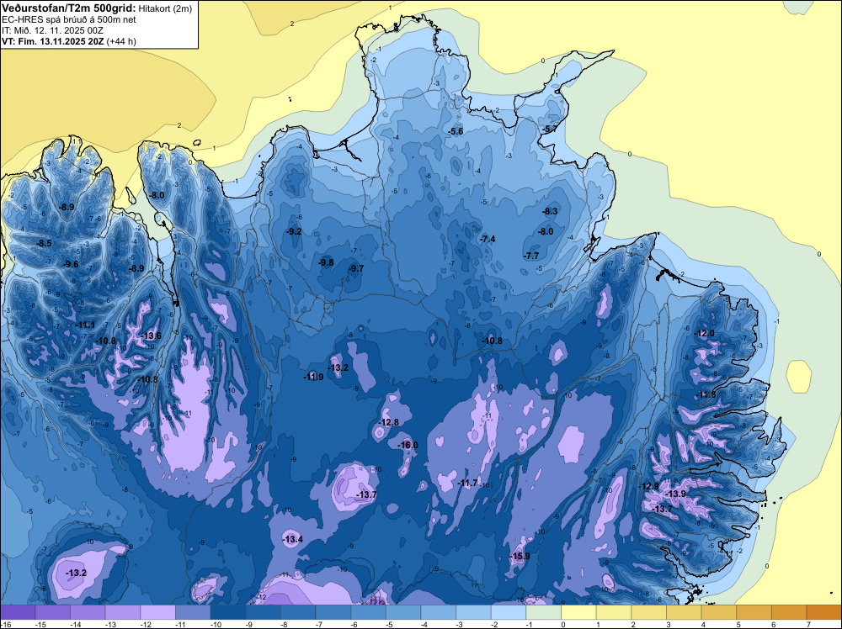Select the legend swatch between -3 and -2
This screenshot has height=629, width=842.
pyautogui.click(x=473, y=612)
